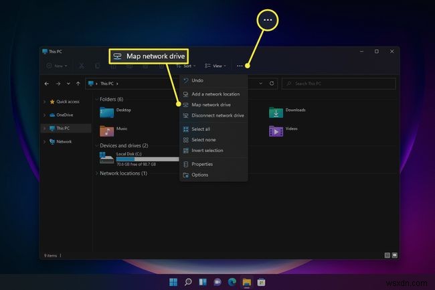Click breadcrumb chevron after This PC
The width and height of the screenshot is (435, 290).
pyautogui.click(x=117, y=84)
